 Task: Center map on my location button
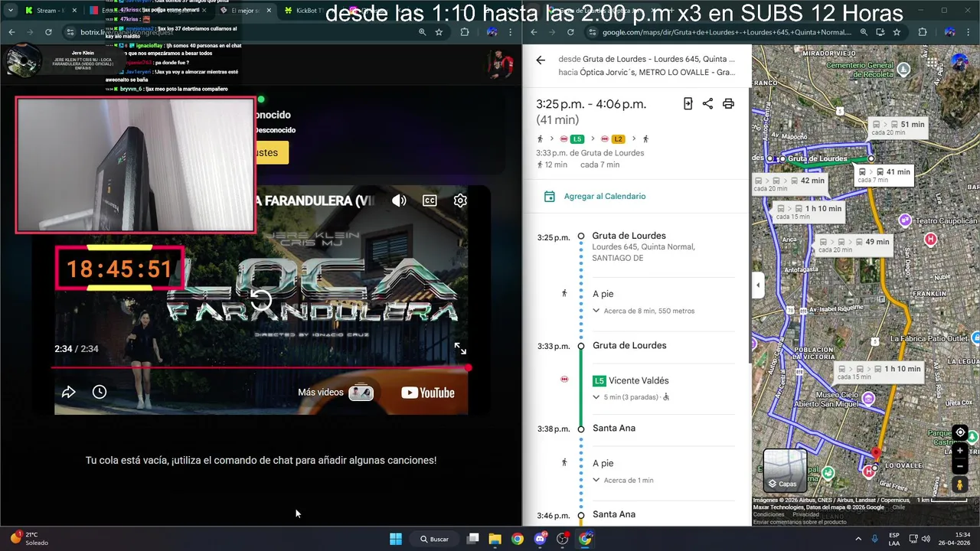pos(960,432)
